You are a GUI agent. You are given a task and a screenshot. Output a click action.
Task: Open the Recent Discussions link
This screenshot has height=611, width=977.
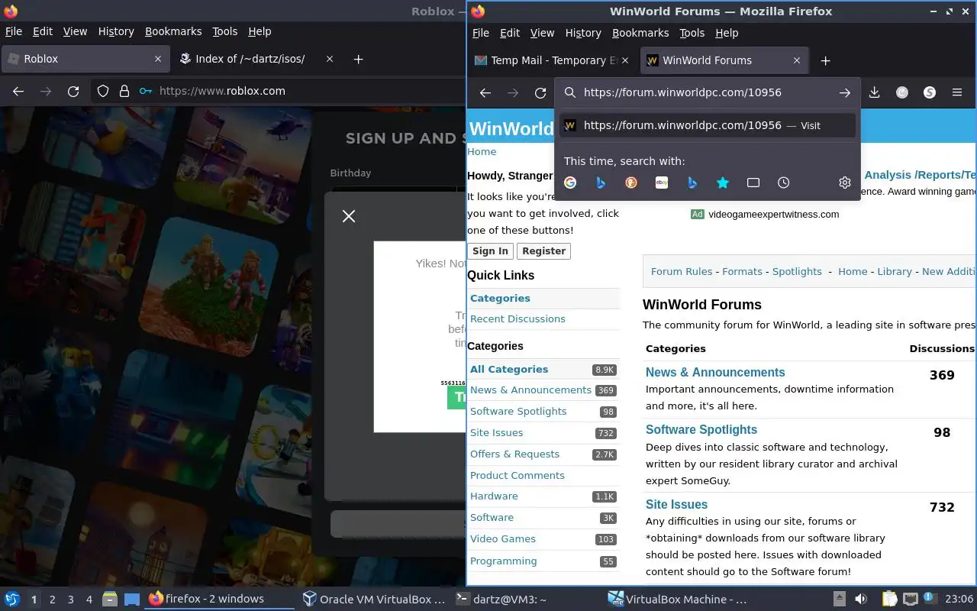tap(518, 318)
